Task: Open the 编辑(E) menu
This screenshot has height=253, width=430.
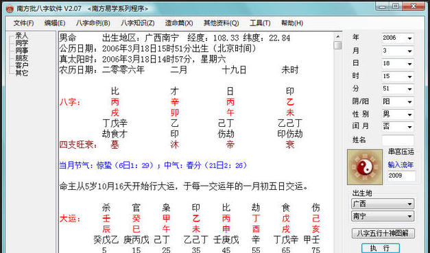Action: pyautogui.click(x=55, y=23)
